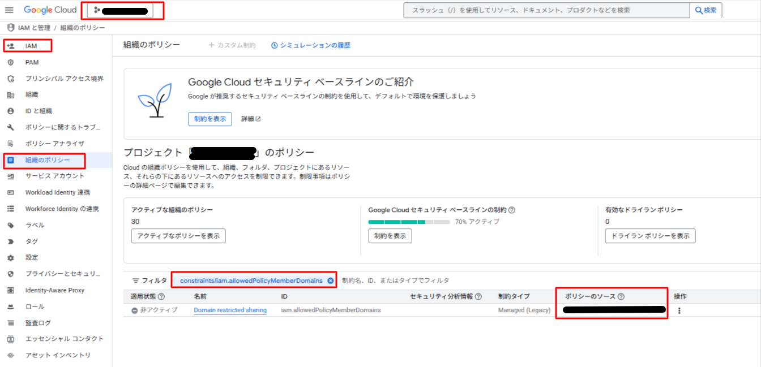Image resolution: width=761 pixels, height=367 pixels.
Task: Open エッセンシャル コンタクト sidebar item
Action: 65,339
